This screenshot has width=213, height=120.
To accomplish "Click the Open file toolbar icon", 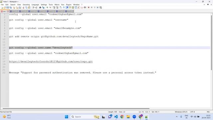I will coord(5,7).
